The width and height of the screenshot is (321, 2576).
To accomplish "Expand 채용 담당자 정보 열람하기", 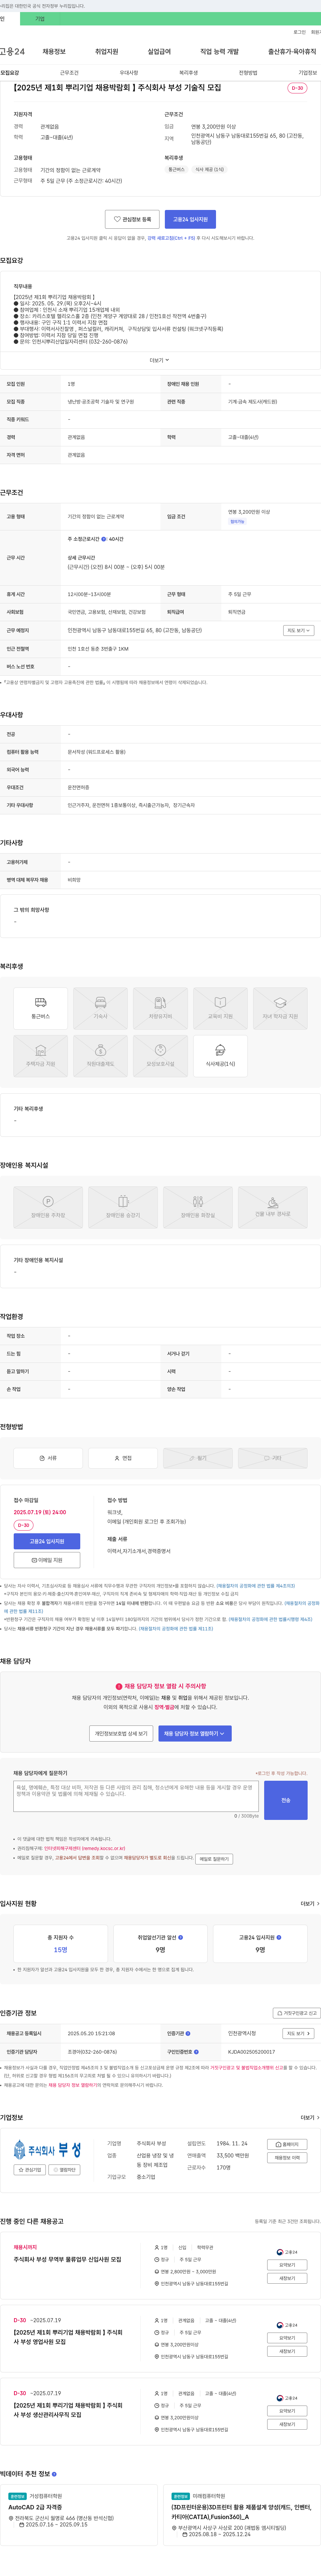I will click(x=195, y=1734).
